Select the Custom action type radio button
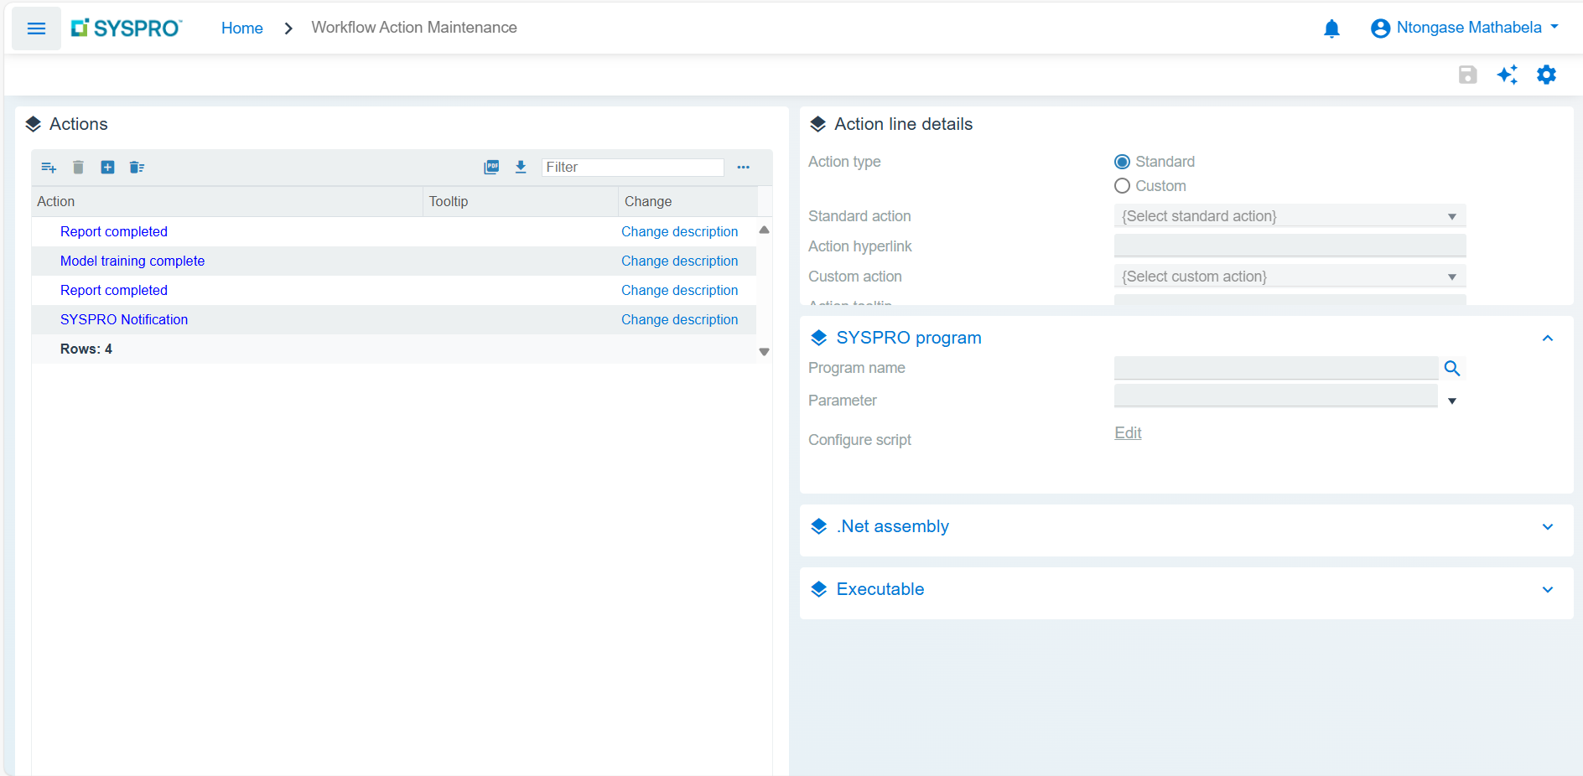The height and width of the screenshot is (776, 1583). 1122,186
